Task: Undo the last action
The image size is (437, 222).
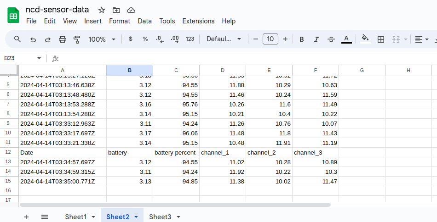Action: [x=33, y=39]
